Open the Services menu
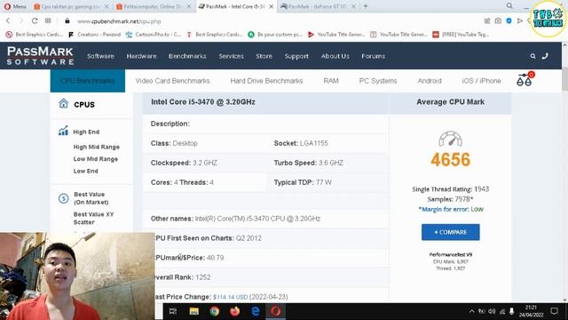This screenshot has height=320, width=568. tap(231, 56)
